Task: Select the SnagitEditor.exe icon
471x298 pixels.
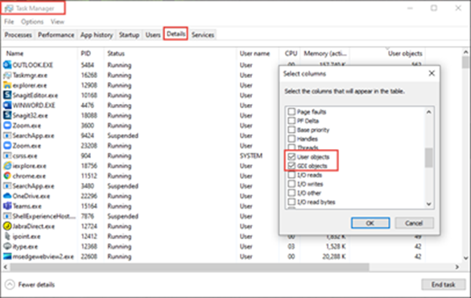Action: (x=7, y=95)
